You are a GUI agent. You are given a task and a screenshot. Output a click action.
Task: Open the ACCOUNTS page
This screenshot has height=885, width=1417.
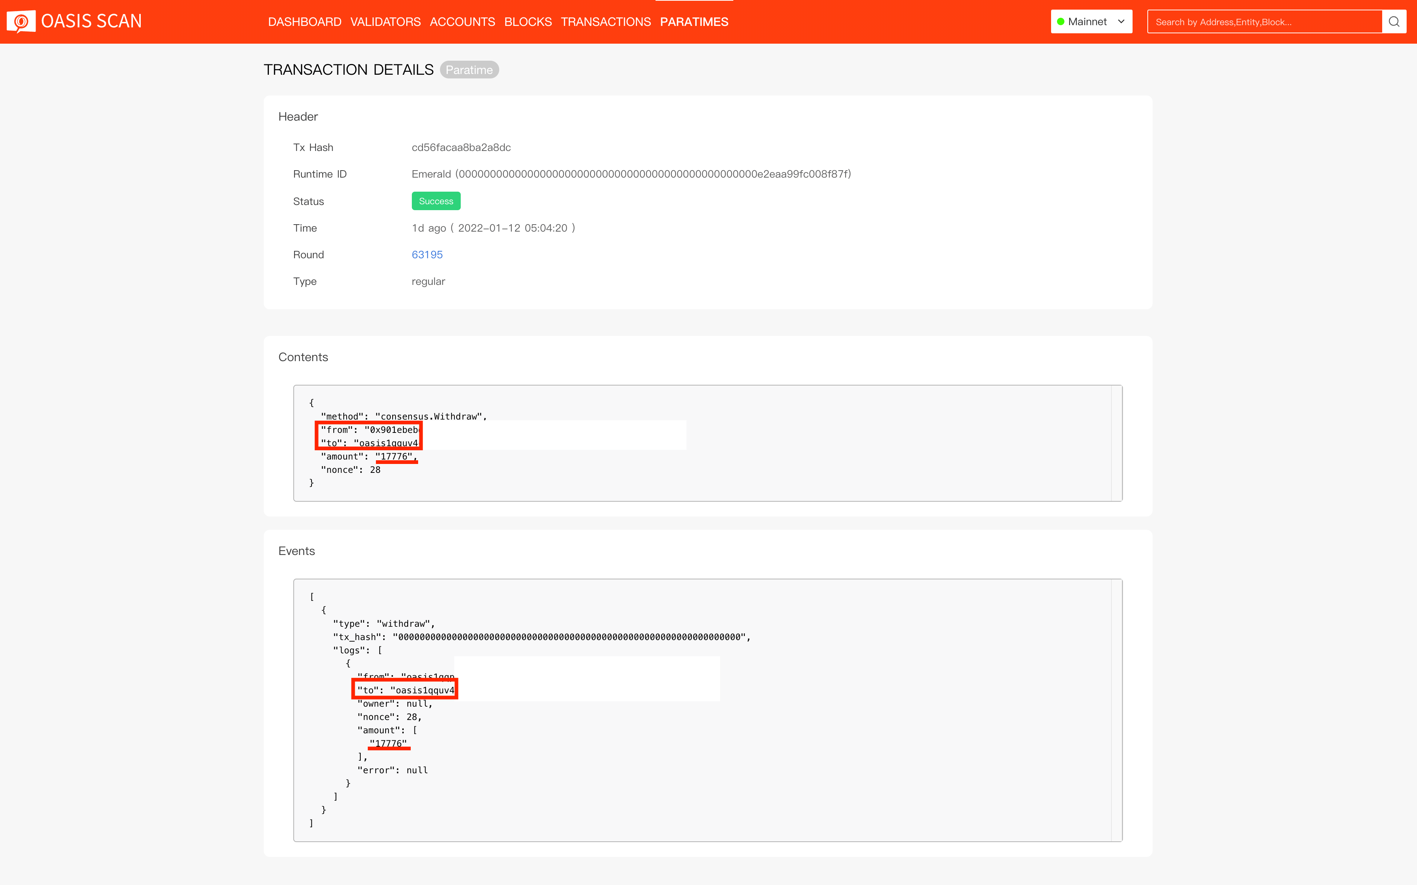pos(462,22)
